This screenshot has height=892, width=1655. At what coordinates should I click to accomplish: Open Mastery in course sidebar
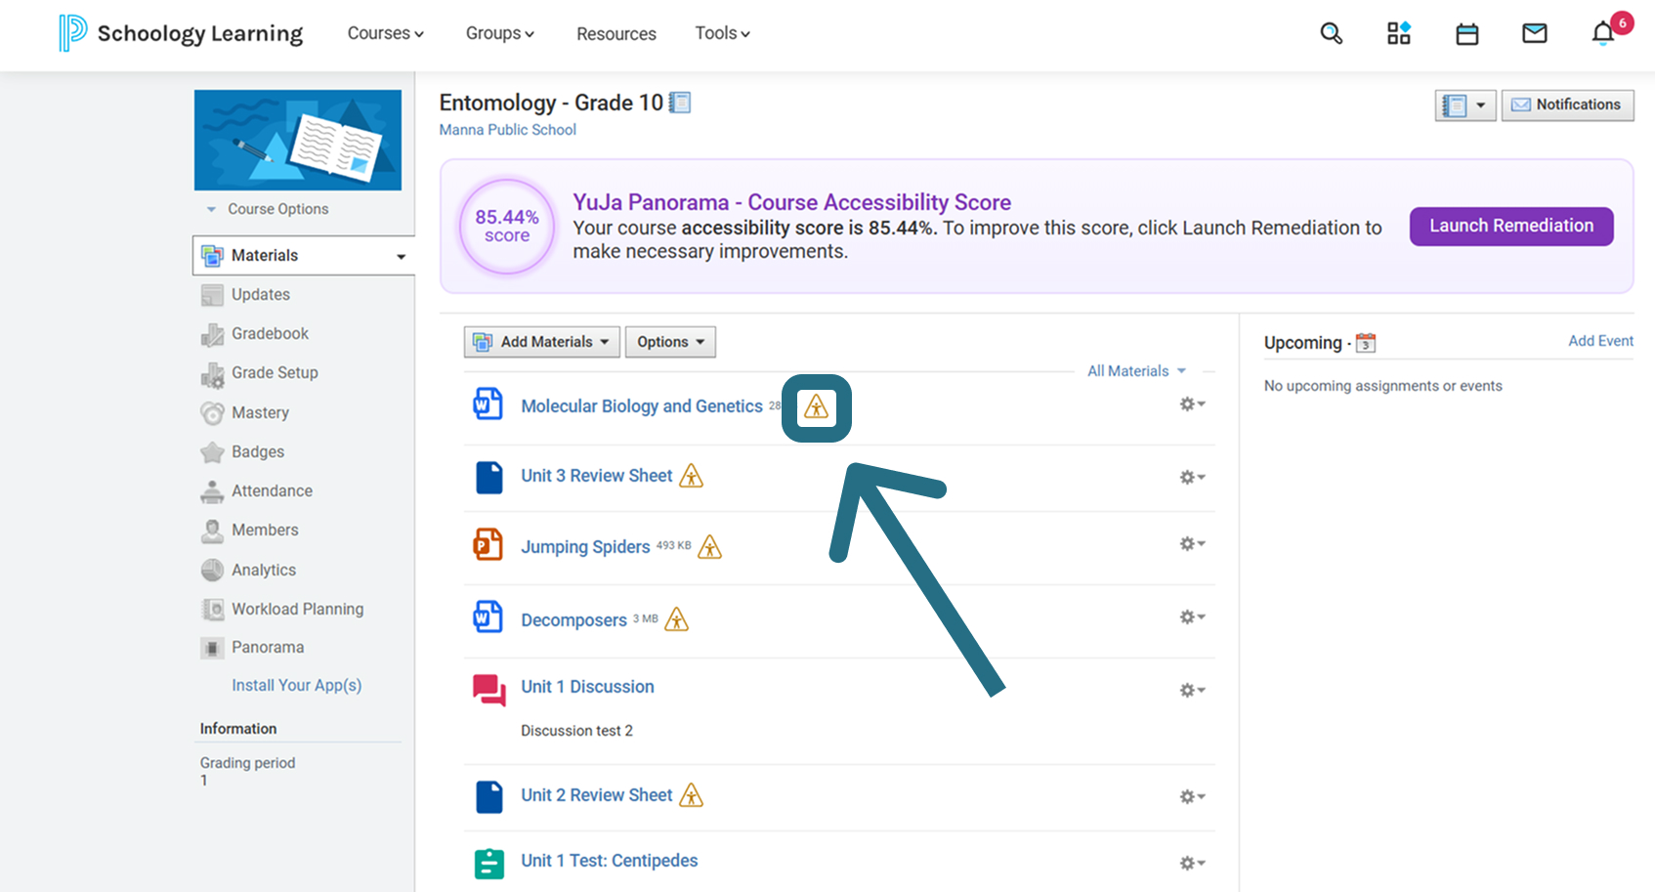[260, 412]
